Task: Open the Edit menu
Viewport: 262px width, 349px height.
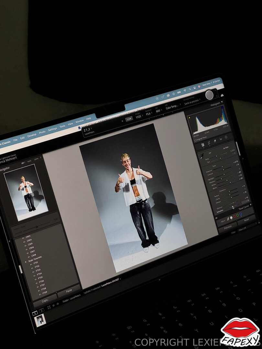Action: 23,138
